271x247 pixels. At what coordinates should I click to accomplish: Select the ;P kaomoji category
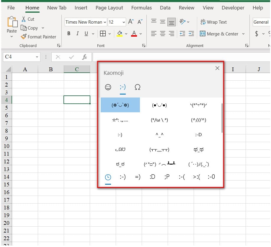tap(167, 177)
